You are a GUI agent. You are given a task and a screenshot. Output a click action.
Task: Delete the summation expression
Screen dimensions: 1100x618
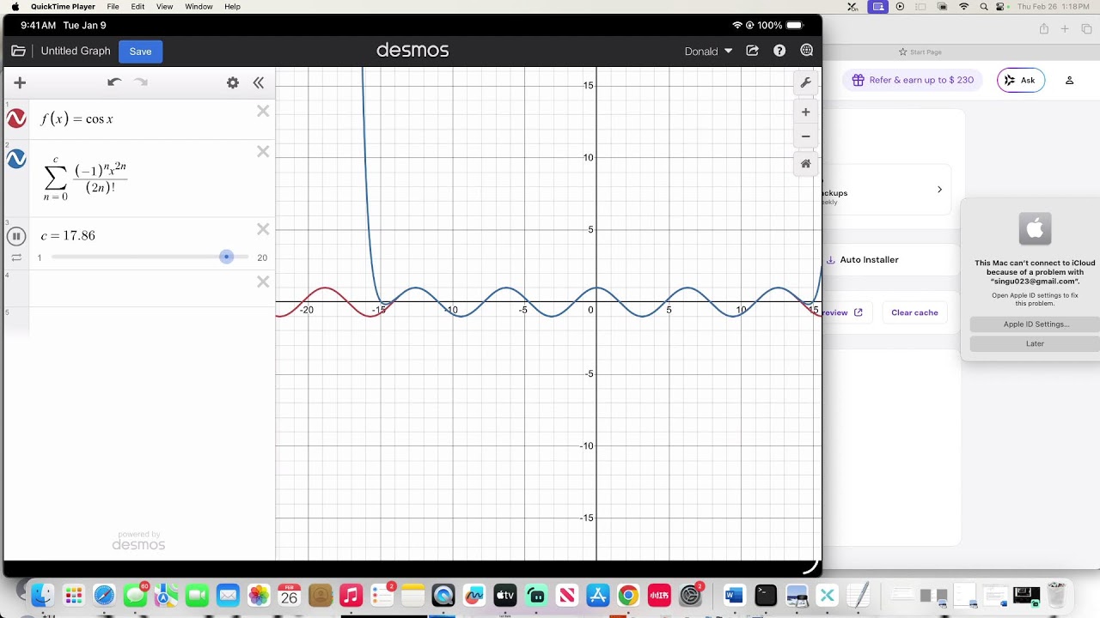click(263, 151)
